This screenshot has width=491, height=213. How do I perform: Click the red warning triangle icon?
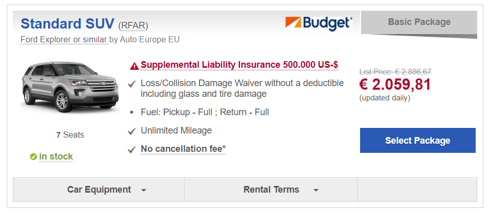tap(134, 66)
